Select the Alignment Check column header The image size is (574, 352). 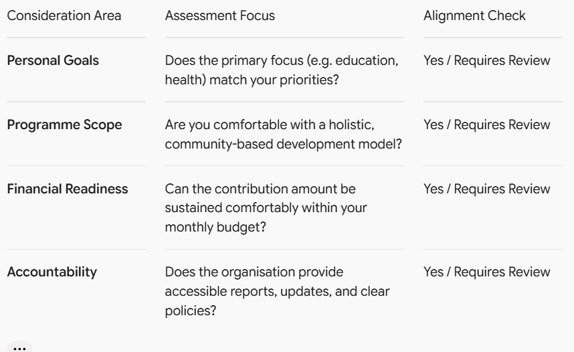(x=474, y=16)
